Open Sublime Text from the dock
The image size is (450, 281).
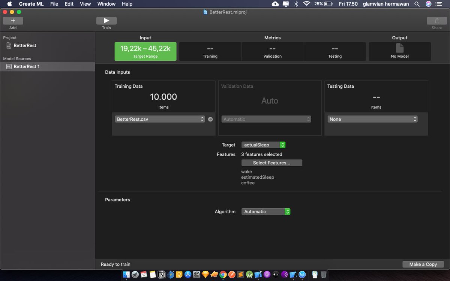coord(240,275)
